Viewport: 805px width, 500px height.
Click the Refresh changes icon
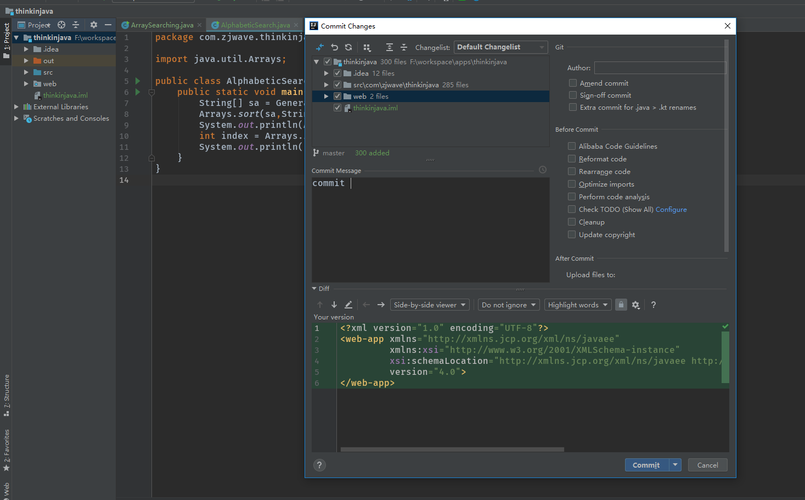pos(348,47)
